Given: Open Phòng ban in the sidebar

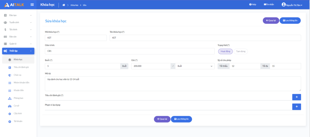Looking at the screenshot, I should click(18, 98).
